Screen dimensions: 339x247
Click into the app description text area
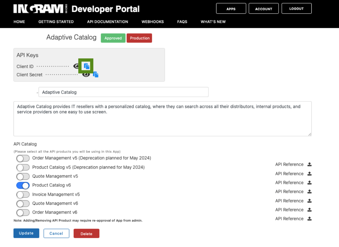coord(163,119)
